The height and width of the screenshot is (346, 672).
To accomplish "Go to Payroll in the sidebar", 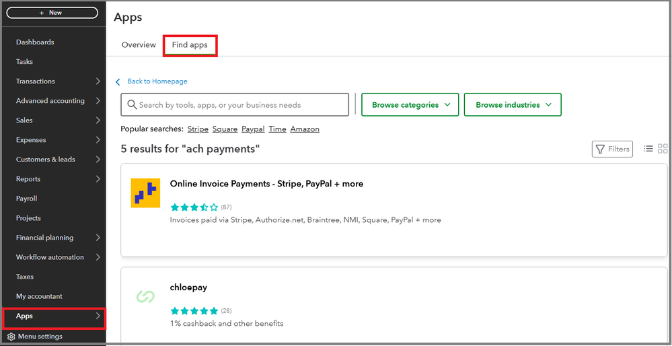I will (x=27, y=199).
